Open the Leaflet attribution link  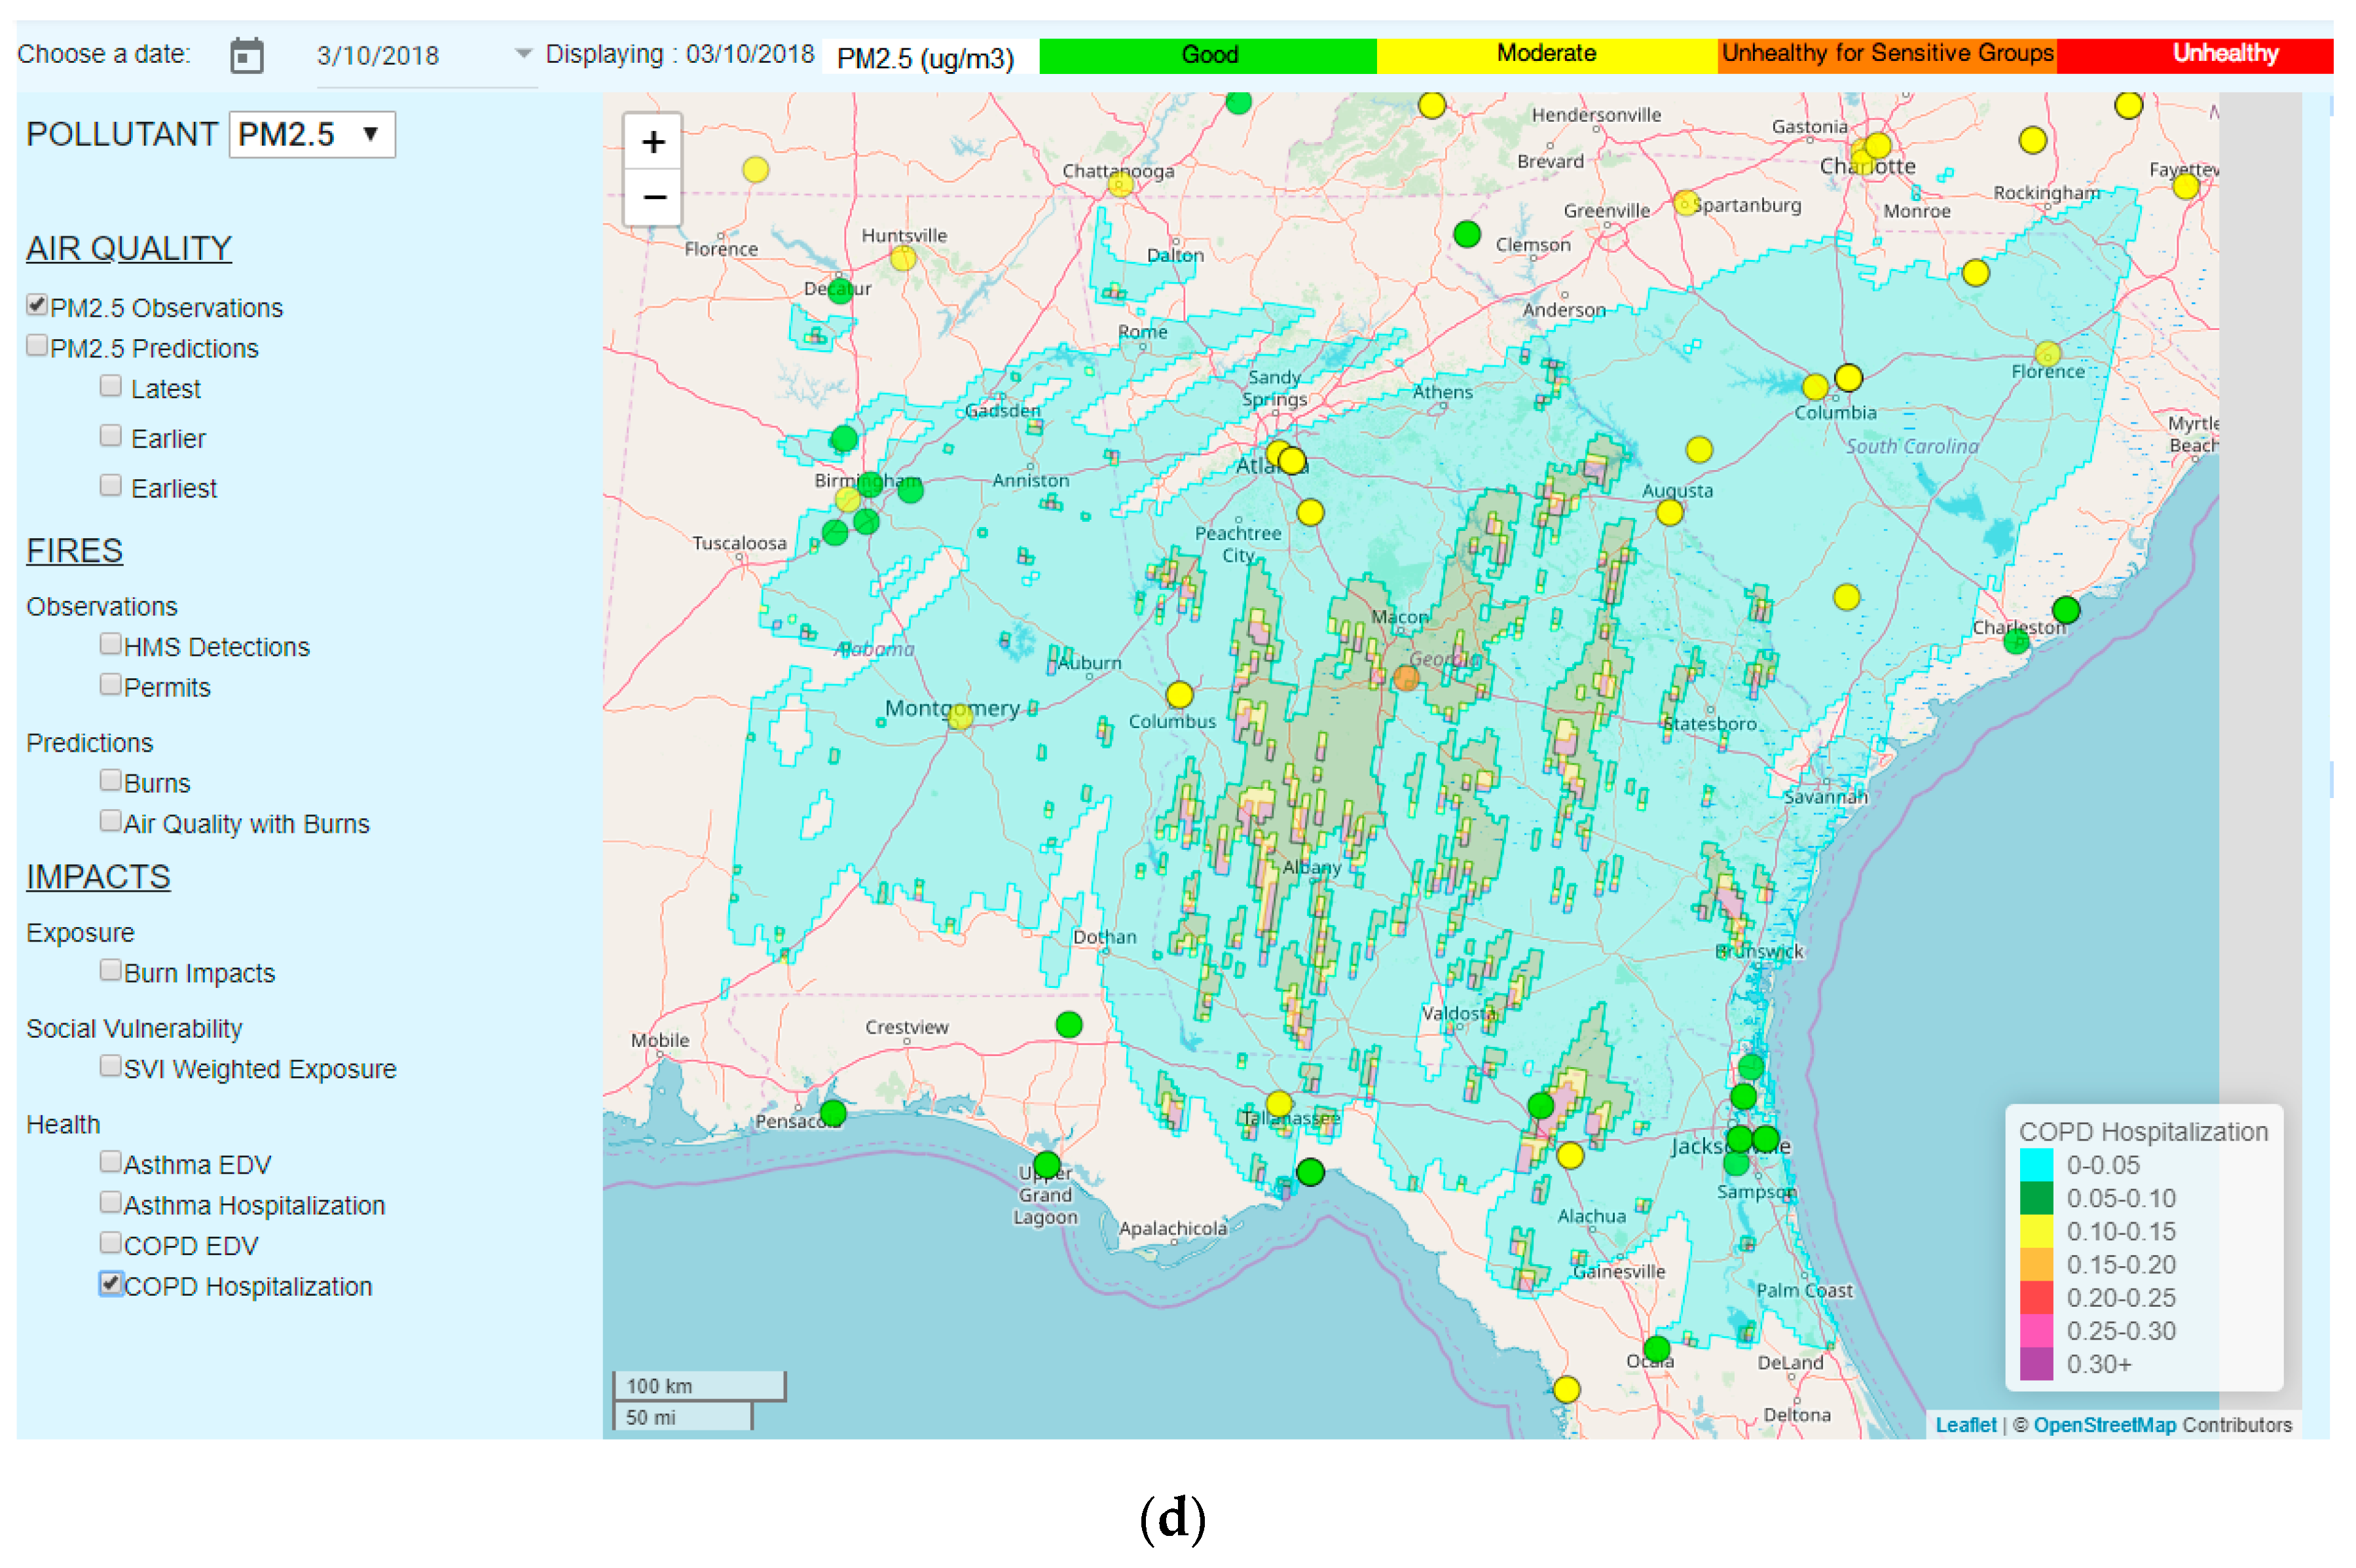pyautogui.click(x=1965, y=1425)
